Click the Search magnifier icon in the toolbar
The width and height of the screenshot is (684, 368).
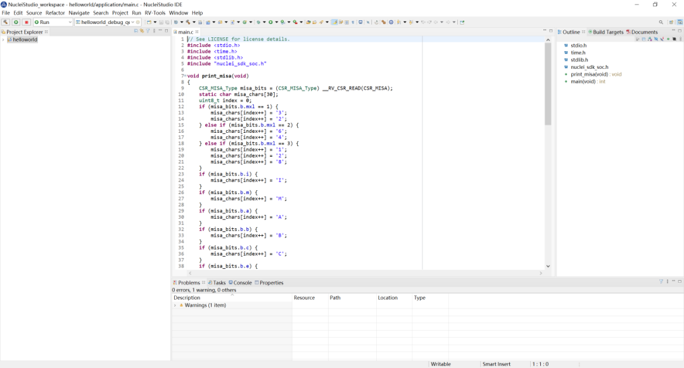click(661, 22)
